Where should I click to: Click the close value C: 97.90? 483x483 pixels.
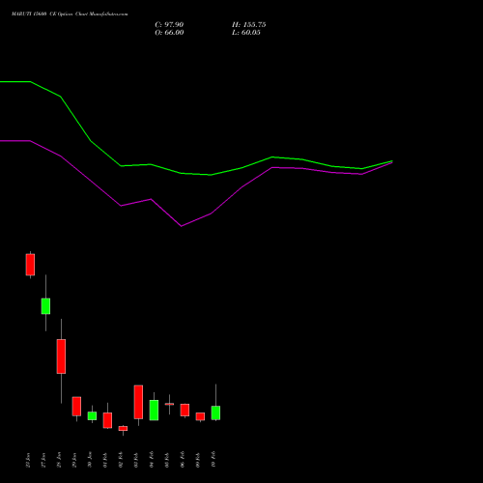point(169,25)
